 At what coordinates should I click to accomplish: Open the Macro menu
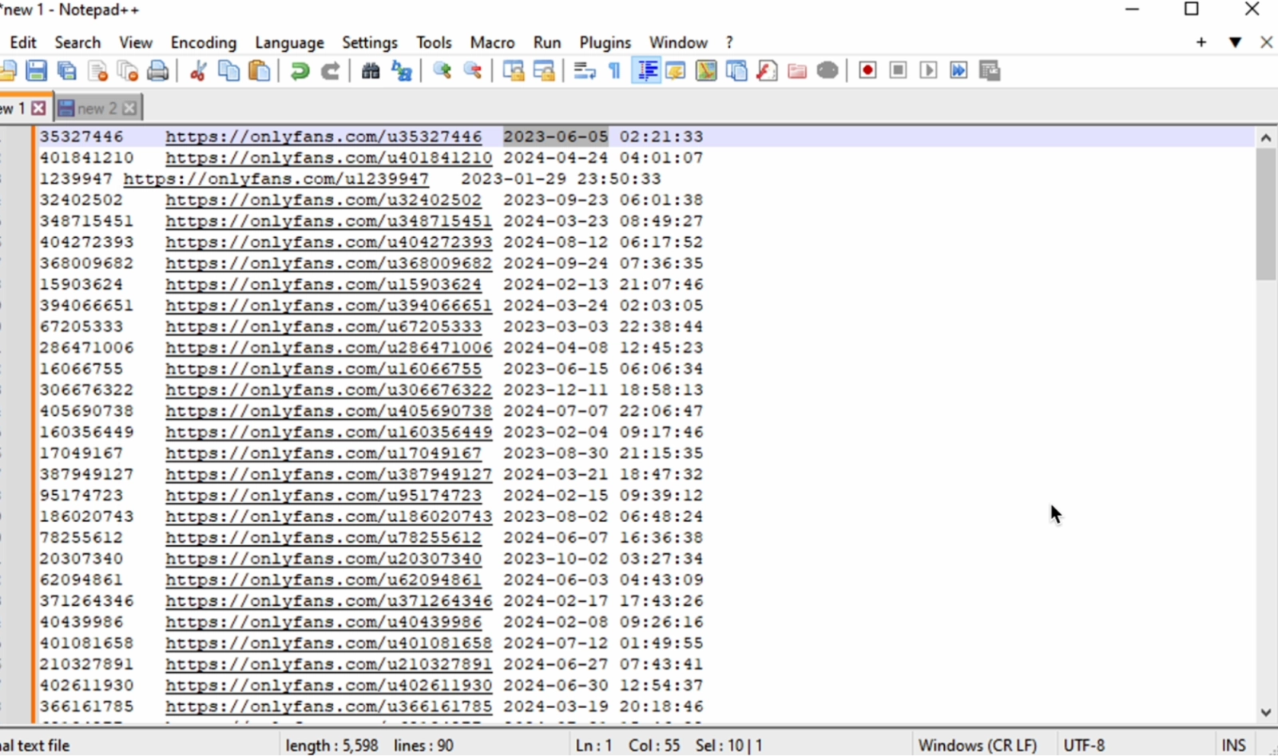492,42
